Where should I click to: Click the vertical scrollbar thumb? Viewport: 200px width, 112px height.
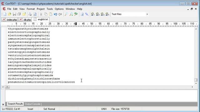pos(196,80)
